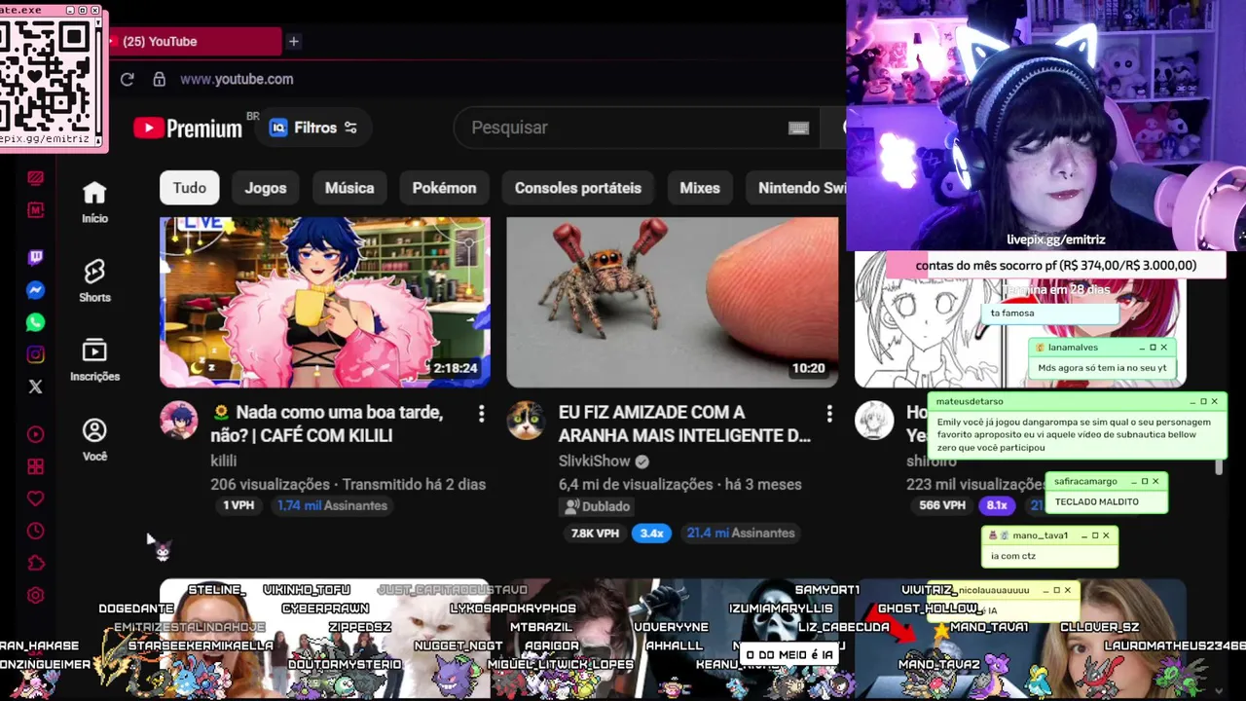Go to YouTube Início (Home)
Viewport: 1246px width, 701px height.
94,203
